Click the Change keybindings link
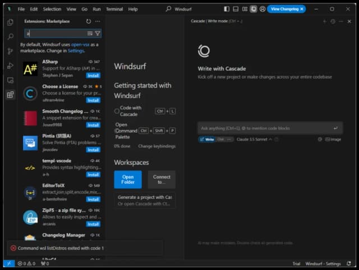359x270 pixels. click(x=157, y=146)
